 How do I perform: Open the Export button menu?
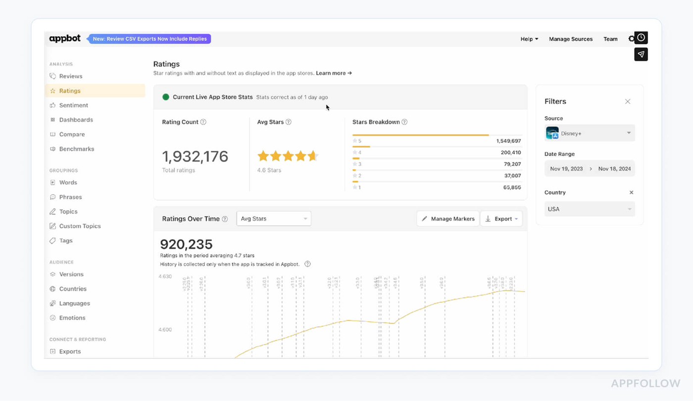coord(501,219)
